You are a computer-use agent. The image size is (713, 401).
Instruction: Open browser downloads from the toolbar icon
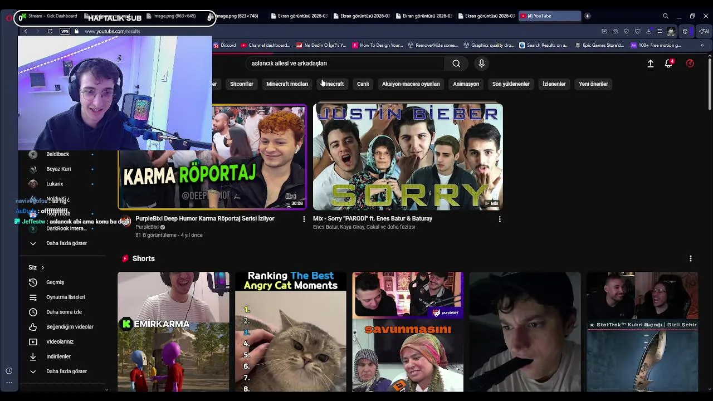[648, 31]
